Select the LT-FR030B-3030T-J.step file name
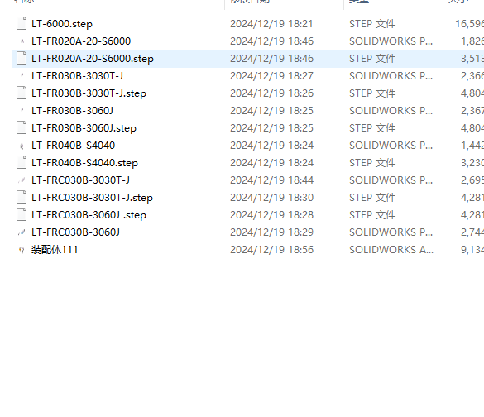The image size is (484, 417). coord(89,93)
